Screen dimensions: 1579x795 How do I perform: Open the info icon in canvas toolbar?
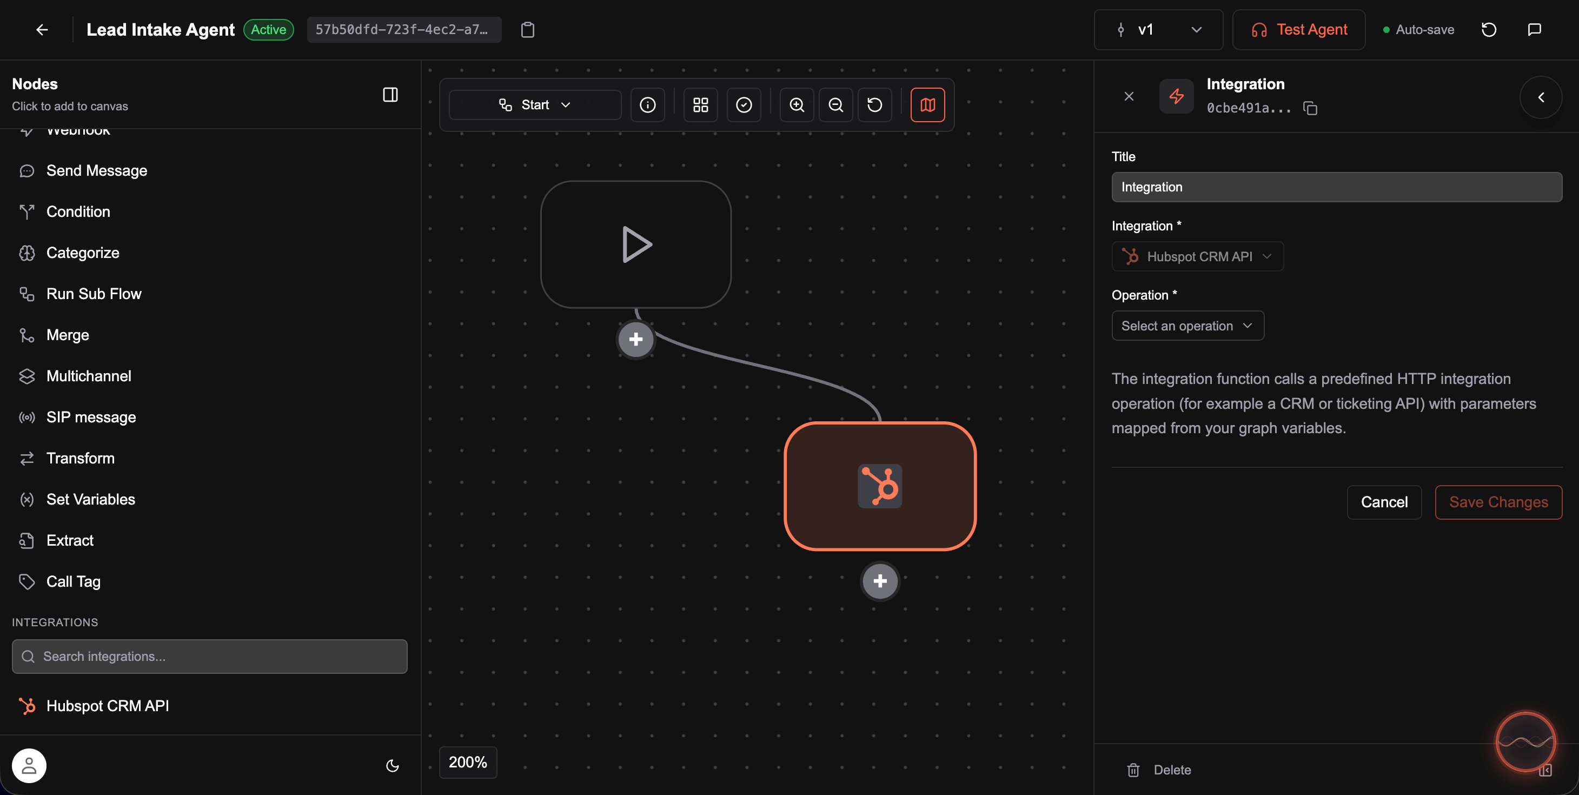[x=647, y=105]
